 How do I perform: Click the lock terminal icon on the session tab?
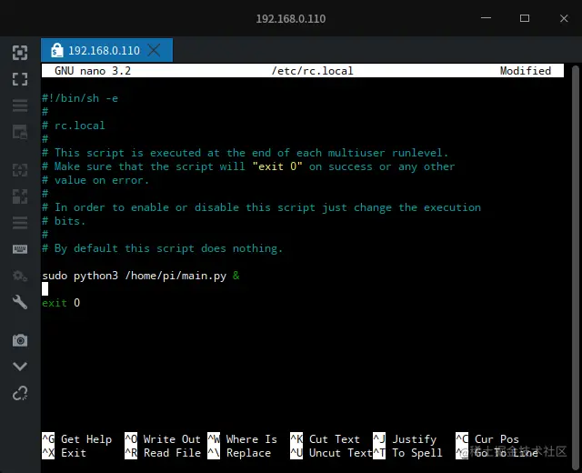[56, 50]
